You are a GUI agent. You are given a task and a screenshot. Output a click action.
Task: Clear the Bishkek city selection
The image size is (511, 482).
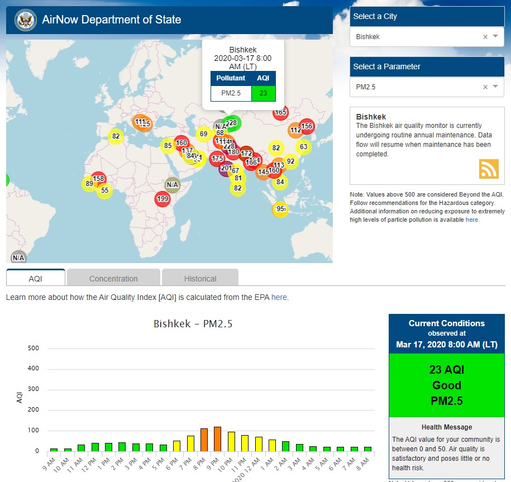(x=485, y=37)
